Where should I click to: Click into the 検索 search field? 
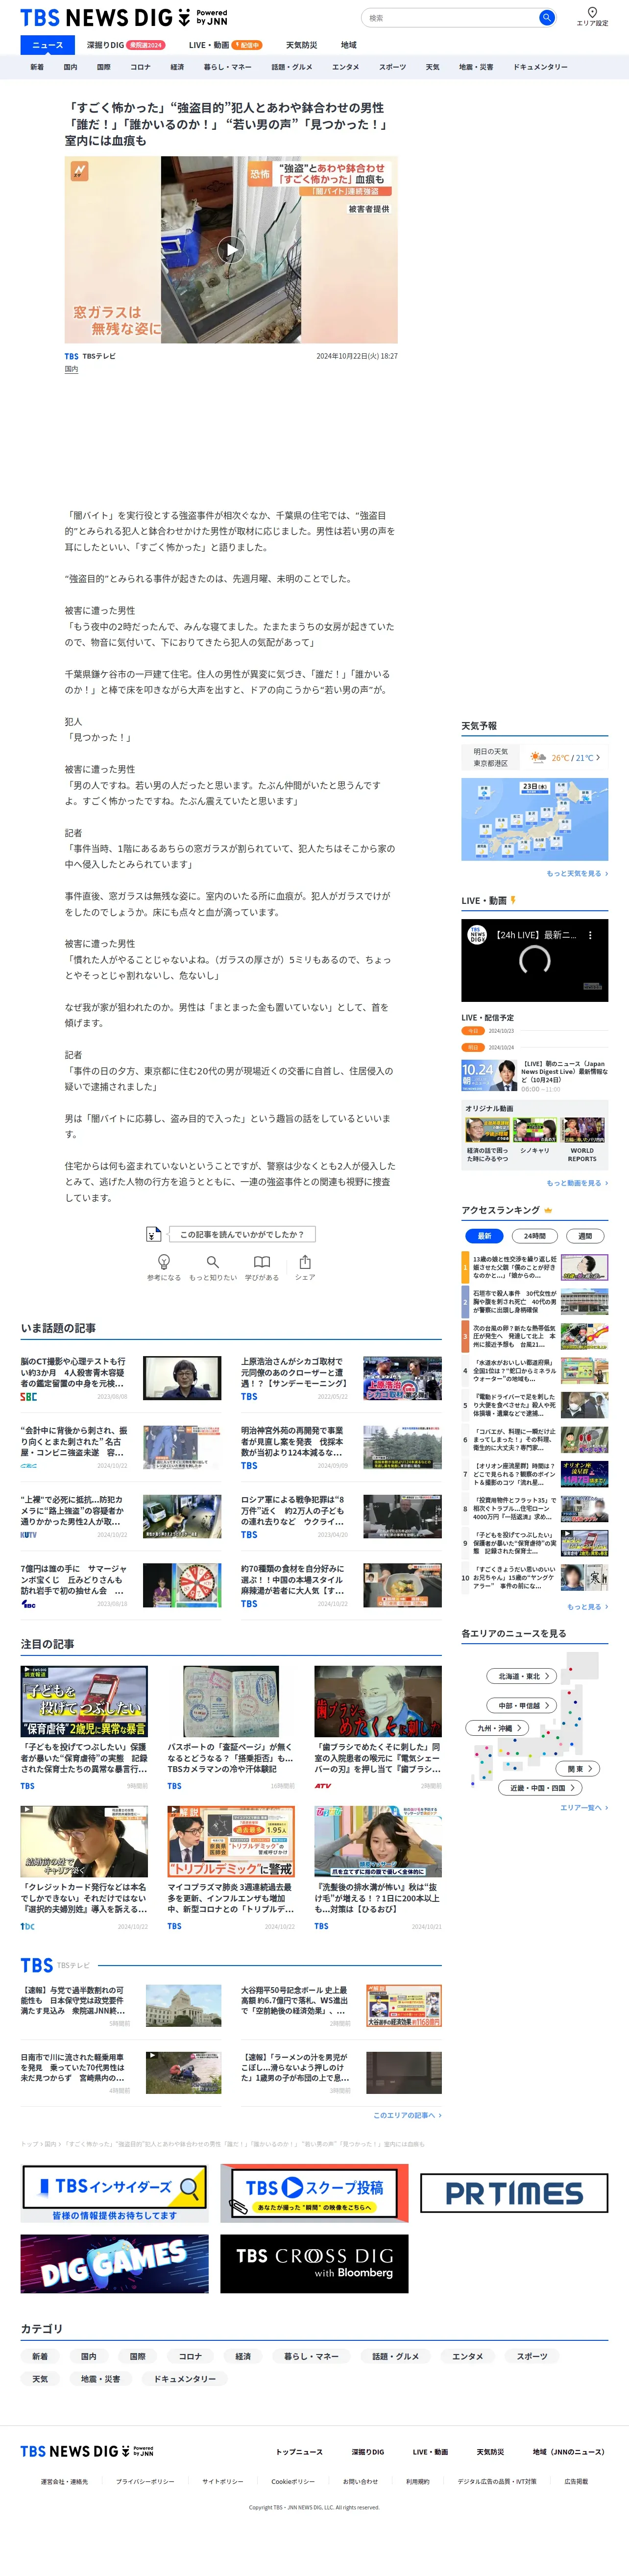coord(448,18)
